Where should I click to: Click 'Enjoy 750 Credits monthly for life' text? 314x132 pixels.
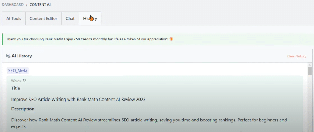[x=91, y=39]
